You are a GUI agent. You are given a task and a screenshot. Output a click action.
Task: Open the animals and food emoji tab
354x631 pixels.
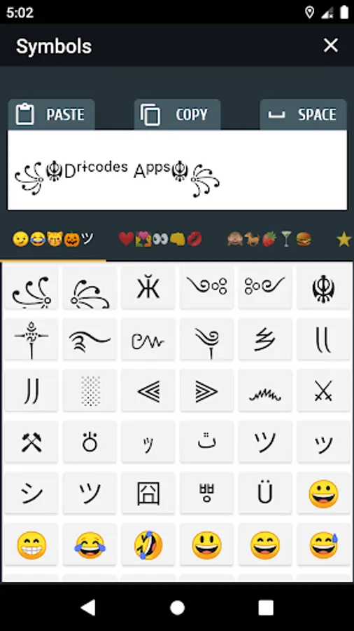[269, 240]
